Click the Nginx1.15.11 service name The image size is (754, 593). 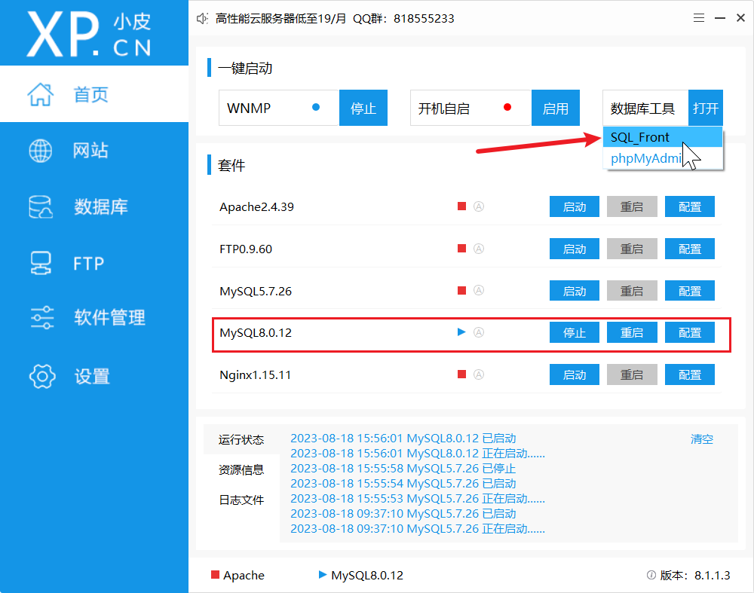click(256, 375)
